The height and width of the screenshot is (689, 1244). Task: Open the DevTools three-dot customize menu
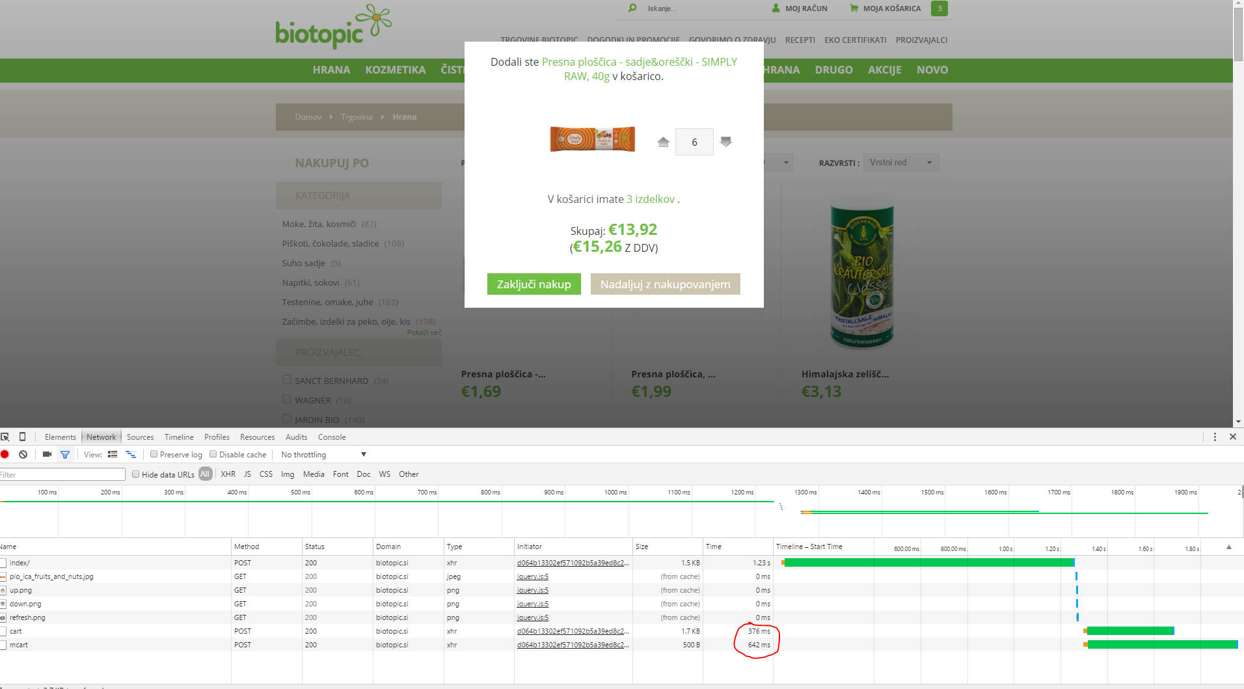(x=1215, y=437)
